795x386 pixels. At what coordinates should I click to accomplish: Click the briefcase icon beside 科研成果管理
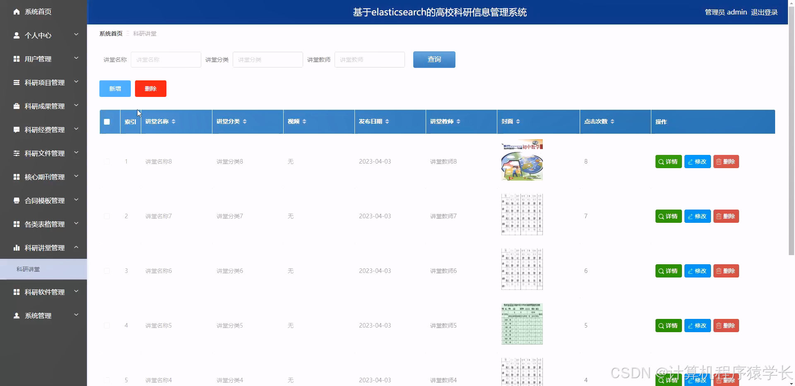coord(17,106)
